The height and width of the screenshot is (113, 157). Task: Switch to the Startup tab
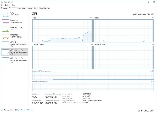[30, 8]
